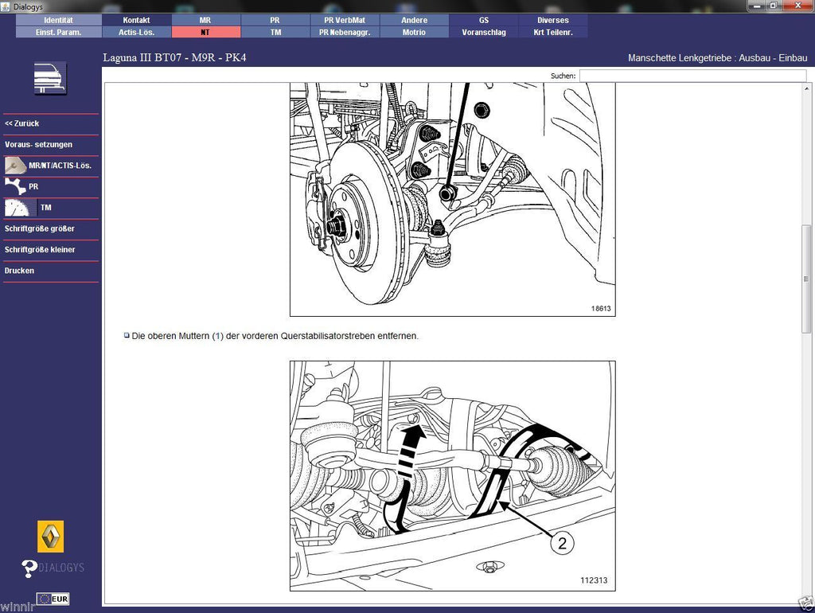The height and width of the screenshot is (613, 815).
Task: Click the scrollbar up arrow
Action: click(x=806, y=88)
